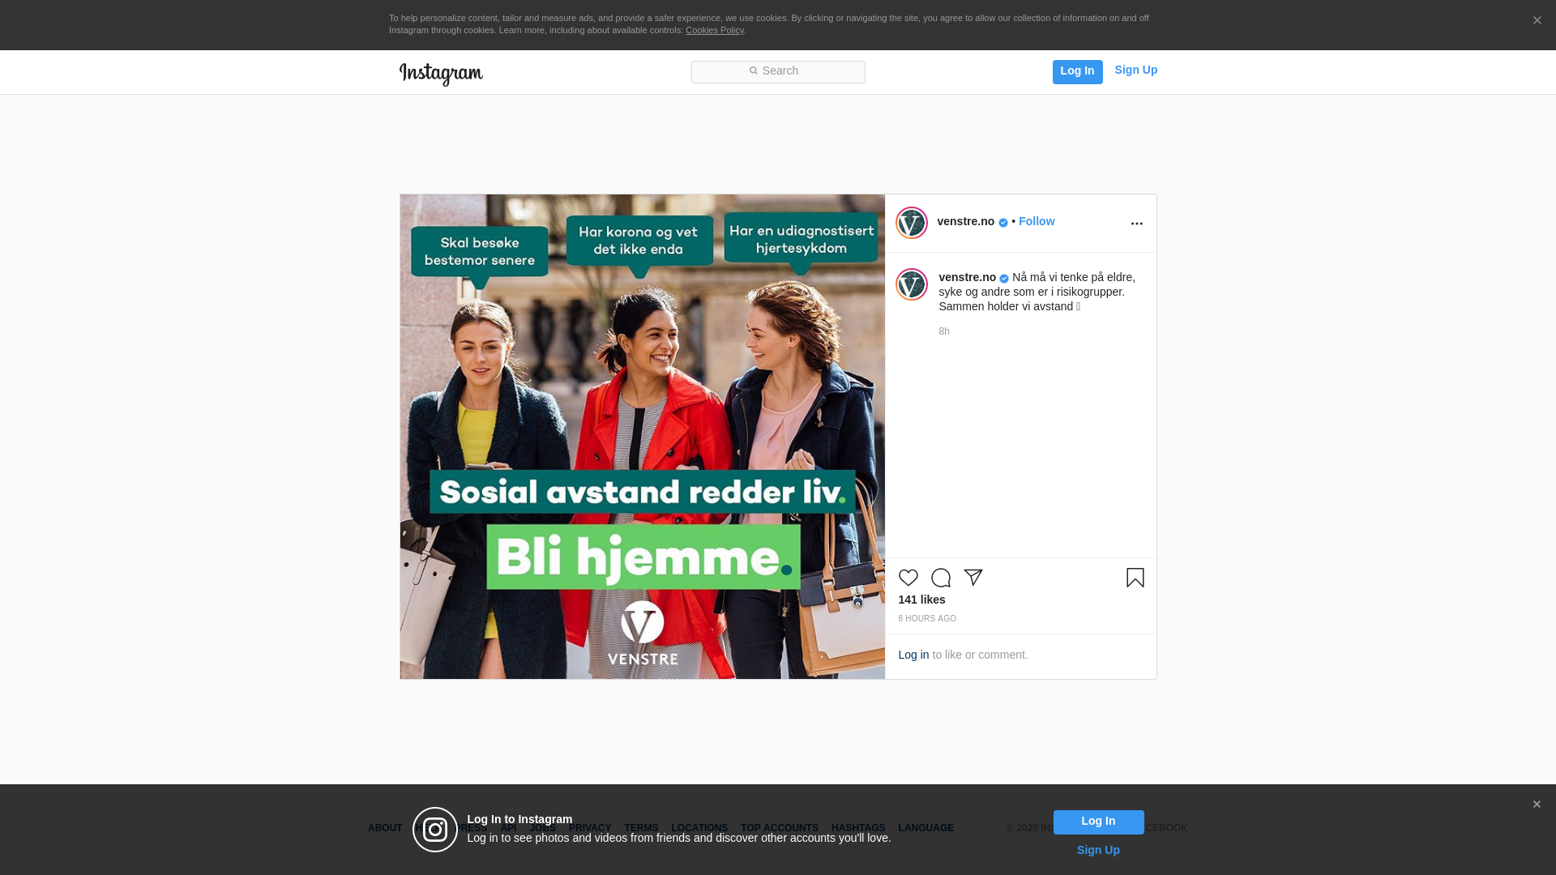Save the post with bookmark icon
Viewport: 1556px width, 875px height.
pos(1135,578)
